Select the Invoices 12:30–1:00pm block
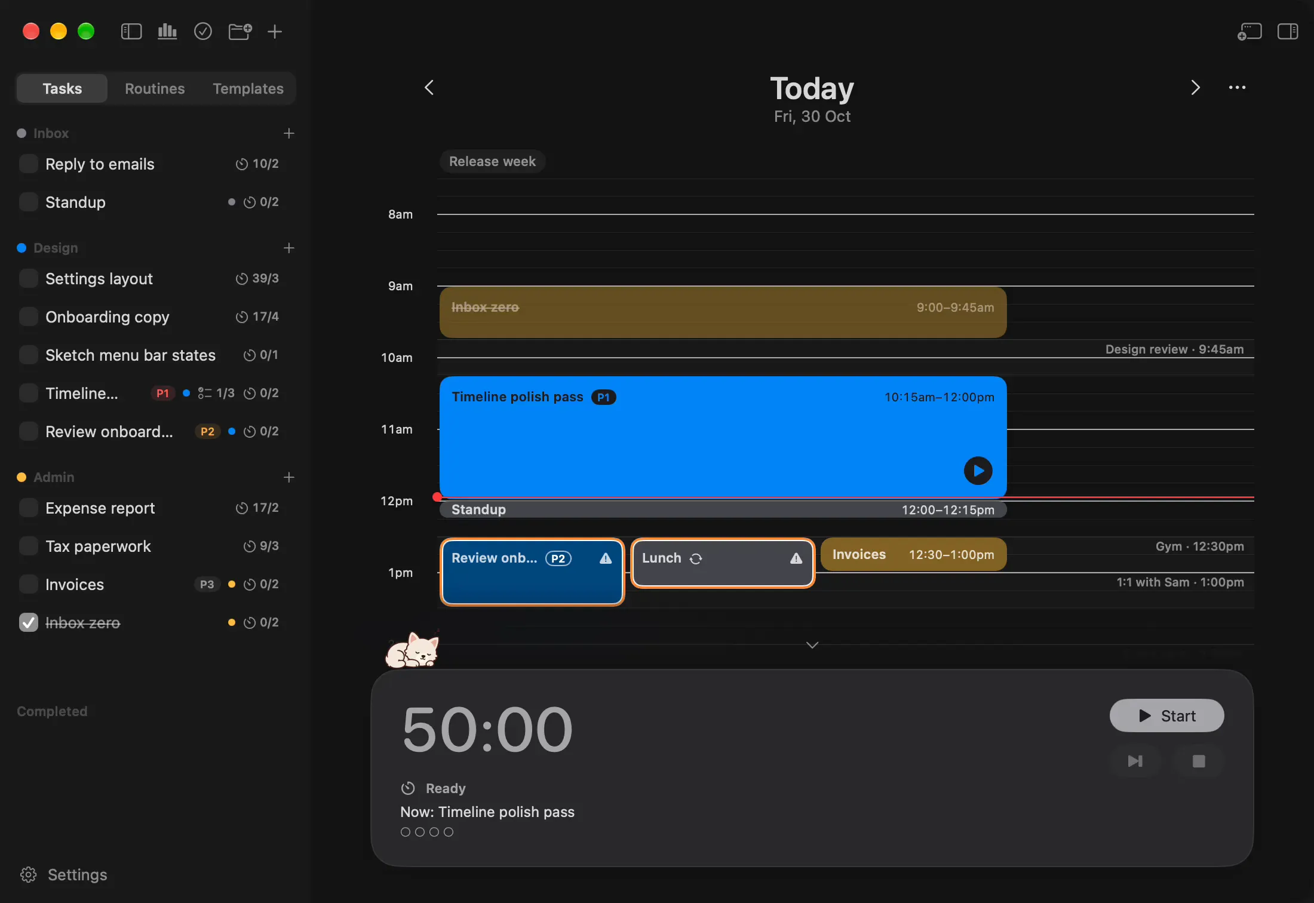Viewport: 1314px width, 903px height. click(x=914, y=554)
